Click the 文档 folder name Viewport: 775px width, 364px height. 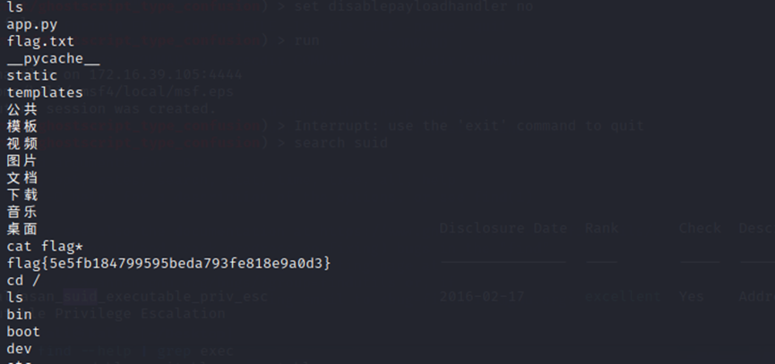point(22,178)
